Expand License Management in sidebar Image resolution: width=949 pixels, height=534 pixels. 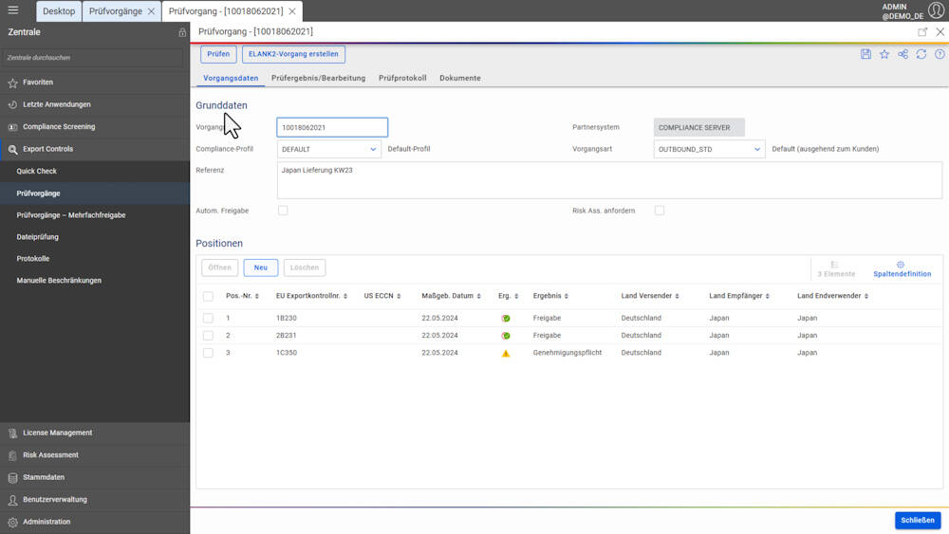[x=57, y=433]
